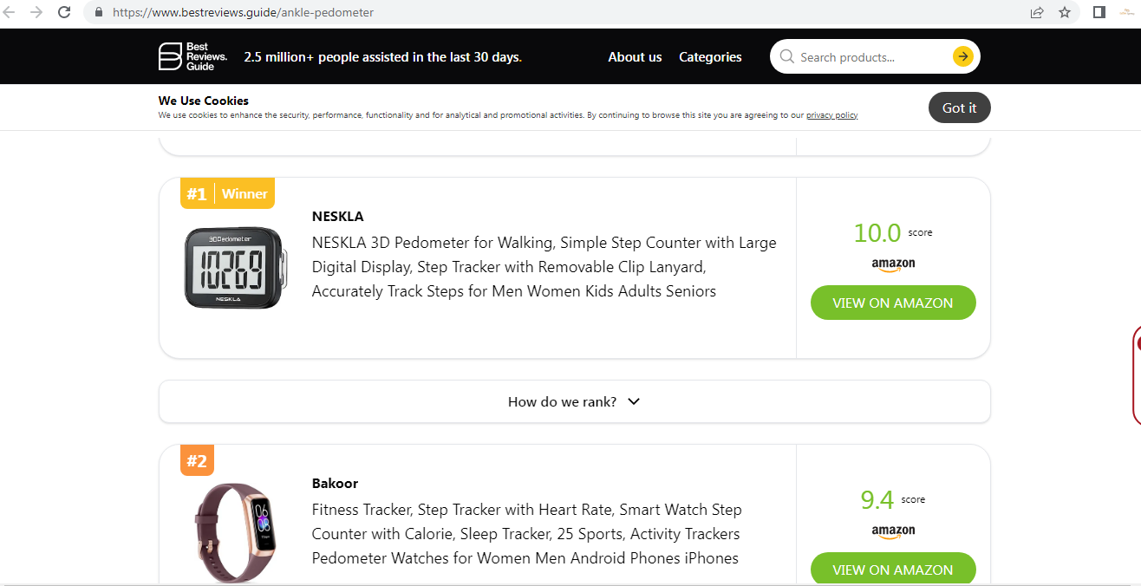Click the NESKLA brand name

338,216
